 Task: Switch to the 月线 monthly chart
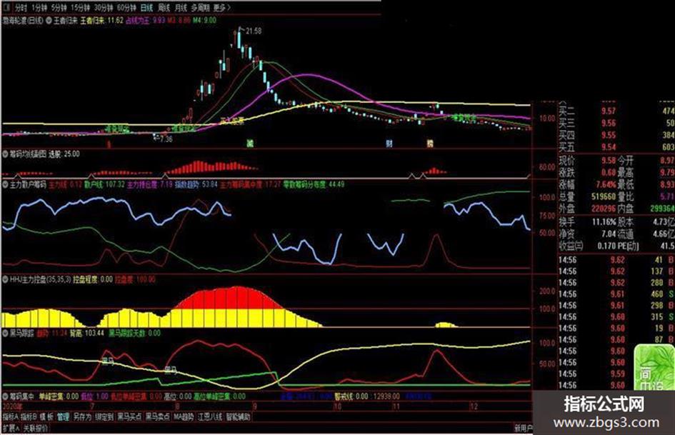pyautogui.click(x=181, y=8)
